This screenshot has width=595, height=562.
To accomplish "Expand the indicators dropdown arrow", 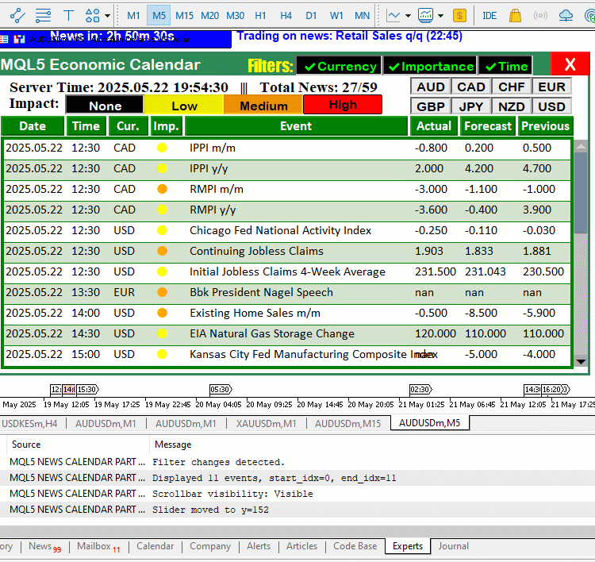I will click(440, 16).
